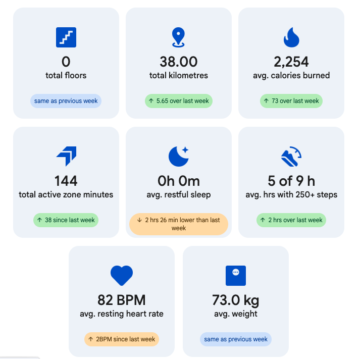361x359 pixels.
Task: Click the scale weight icon
Action: tap(236, 276)
